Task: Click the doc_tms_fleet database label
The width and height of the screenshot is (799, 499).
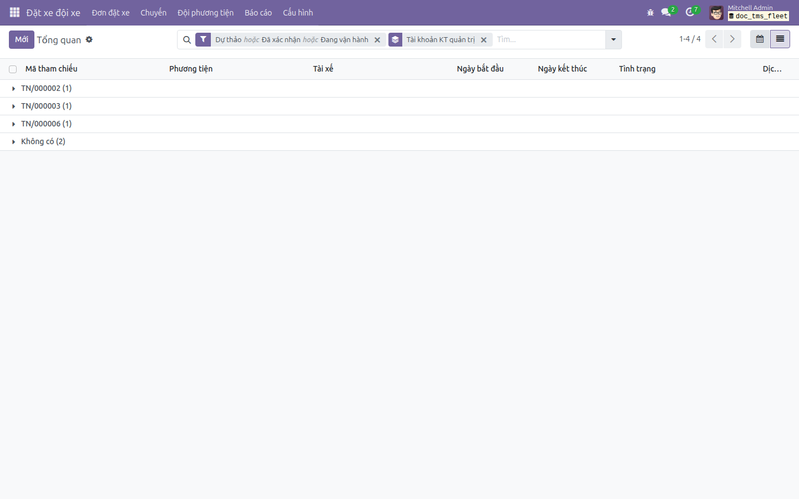Action: (758, 16)
